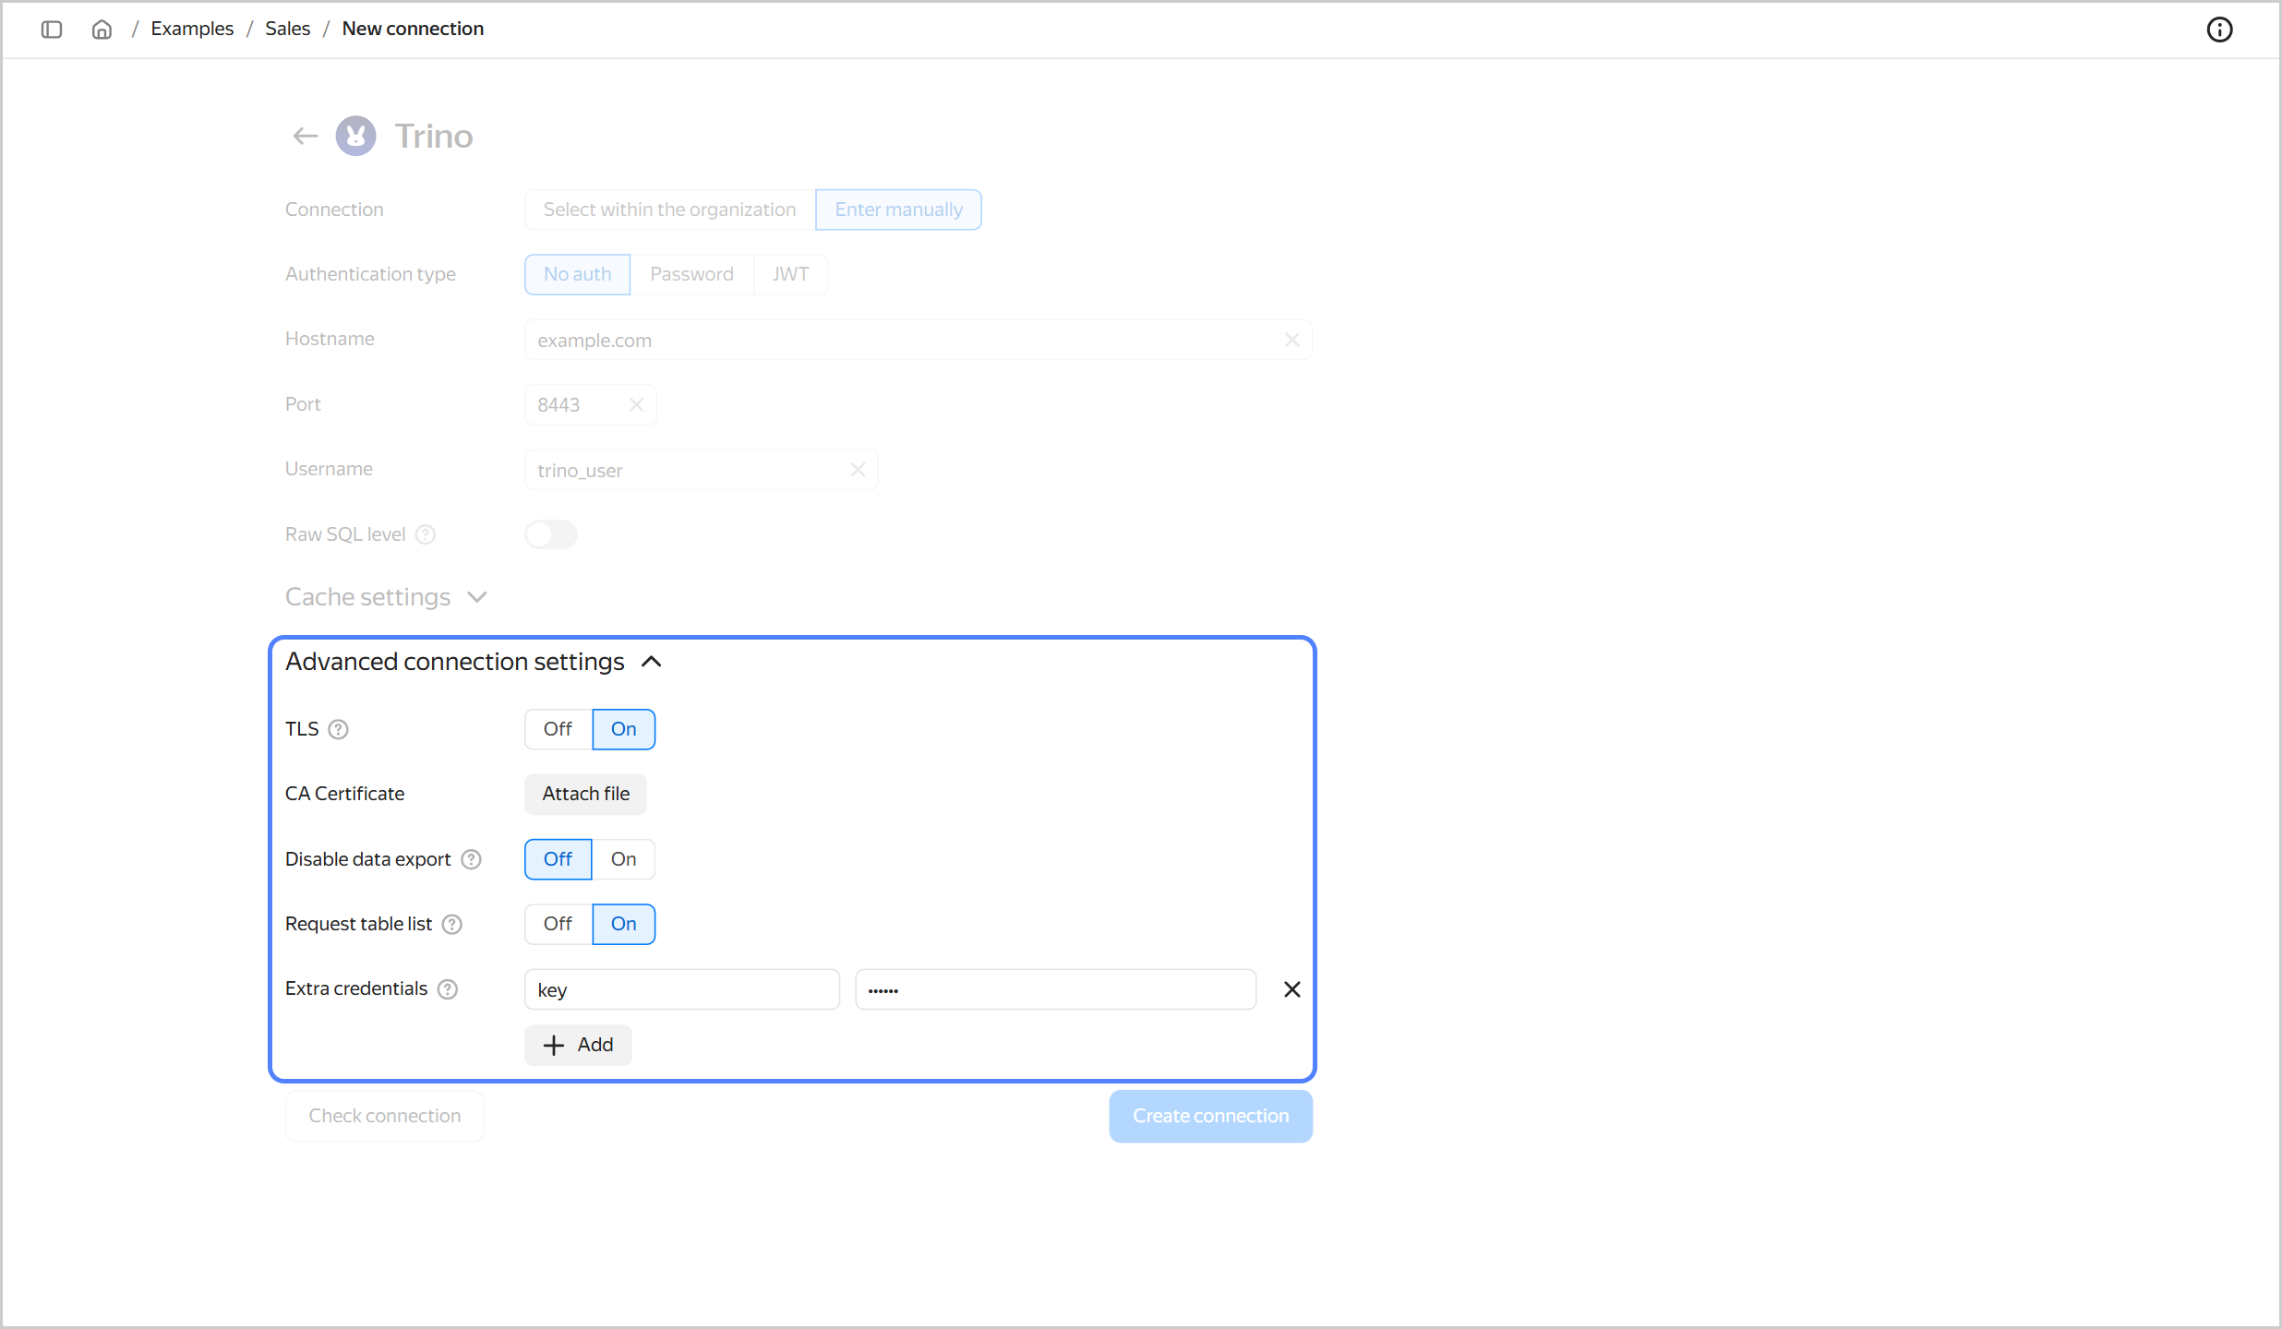The image size is (2282, 1329).
Task: Show help for Request table list
Action: click(452, 925)
